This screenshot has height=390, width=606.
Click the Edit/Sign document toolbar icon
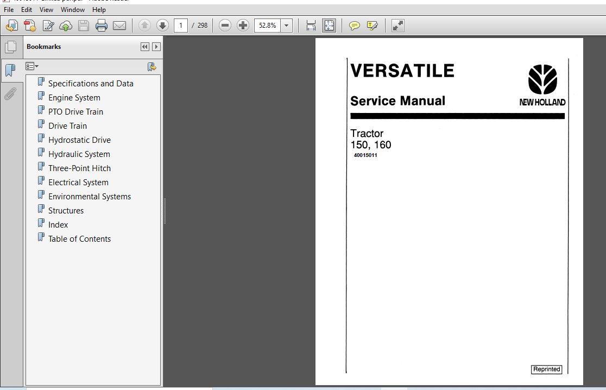(48, 26)
